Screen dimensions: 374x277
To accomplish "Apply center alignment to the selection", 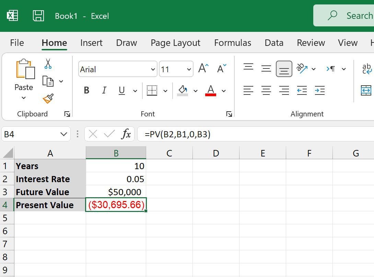I will [266, 90].
